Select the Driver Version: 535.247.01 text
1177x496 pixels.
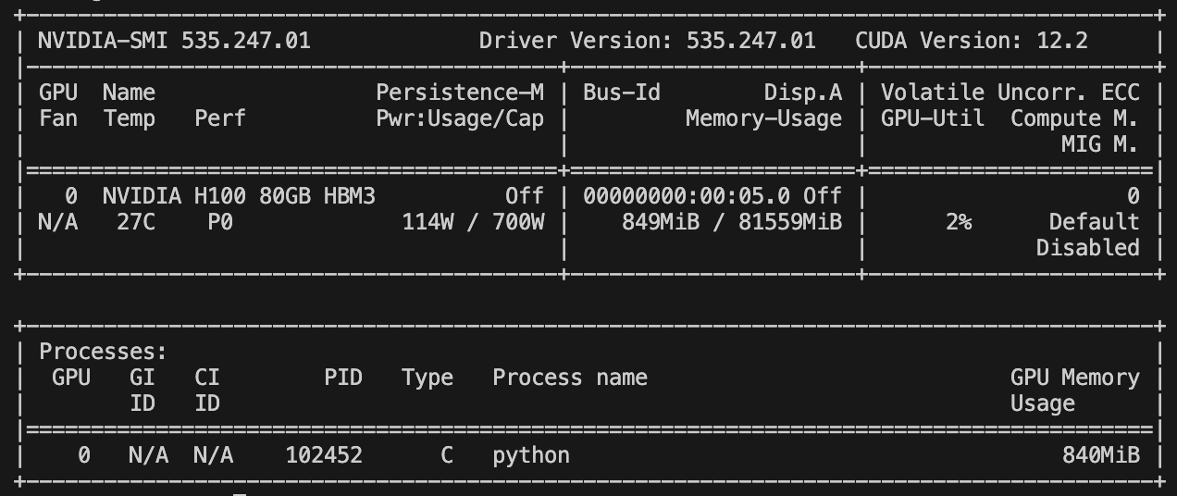click(647, 41)
